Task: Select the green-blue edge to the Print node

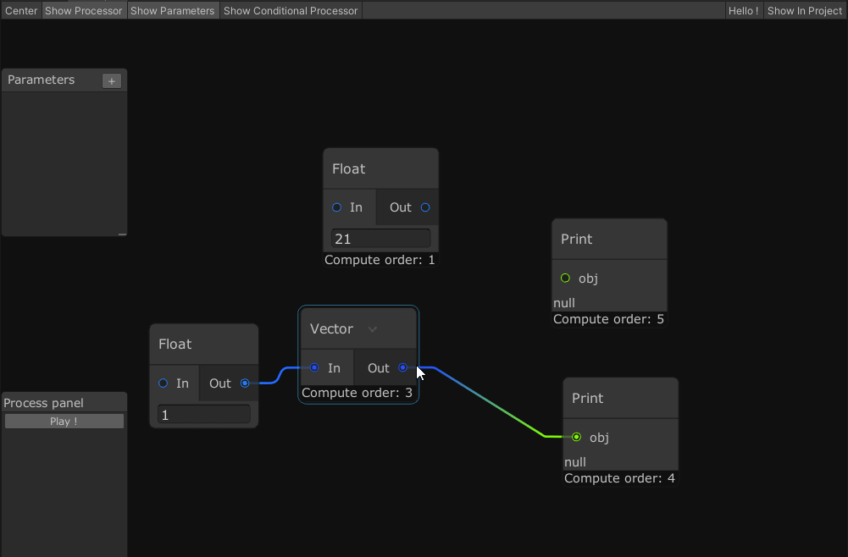Action: point(490,401)
